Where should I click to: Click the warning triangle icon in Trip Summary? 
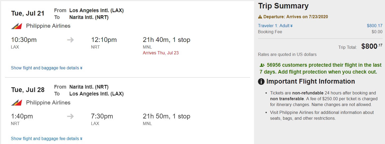[260, 17]
